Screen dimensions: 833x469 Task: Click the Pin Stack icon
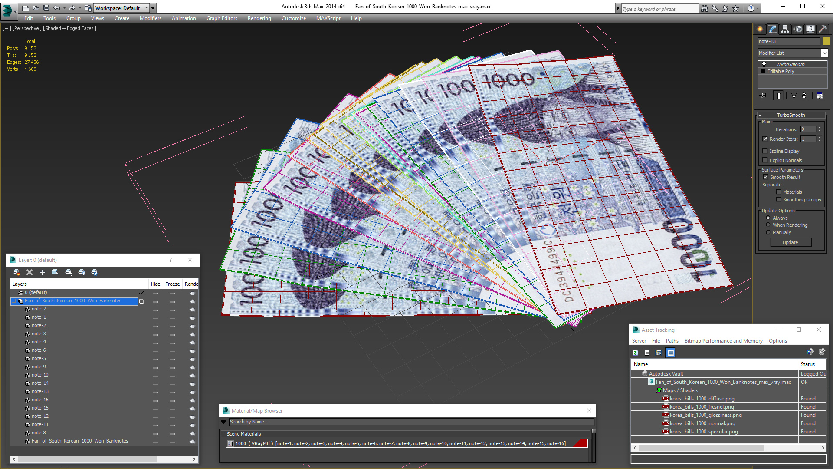[x=764, y=96]
